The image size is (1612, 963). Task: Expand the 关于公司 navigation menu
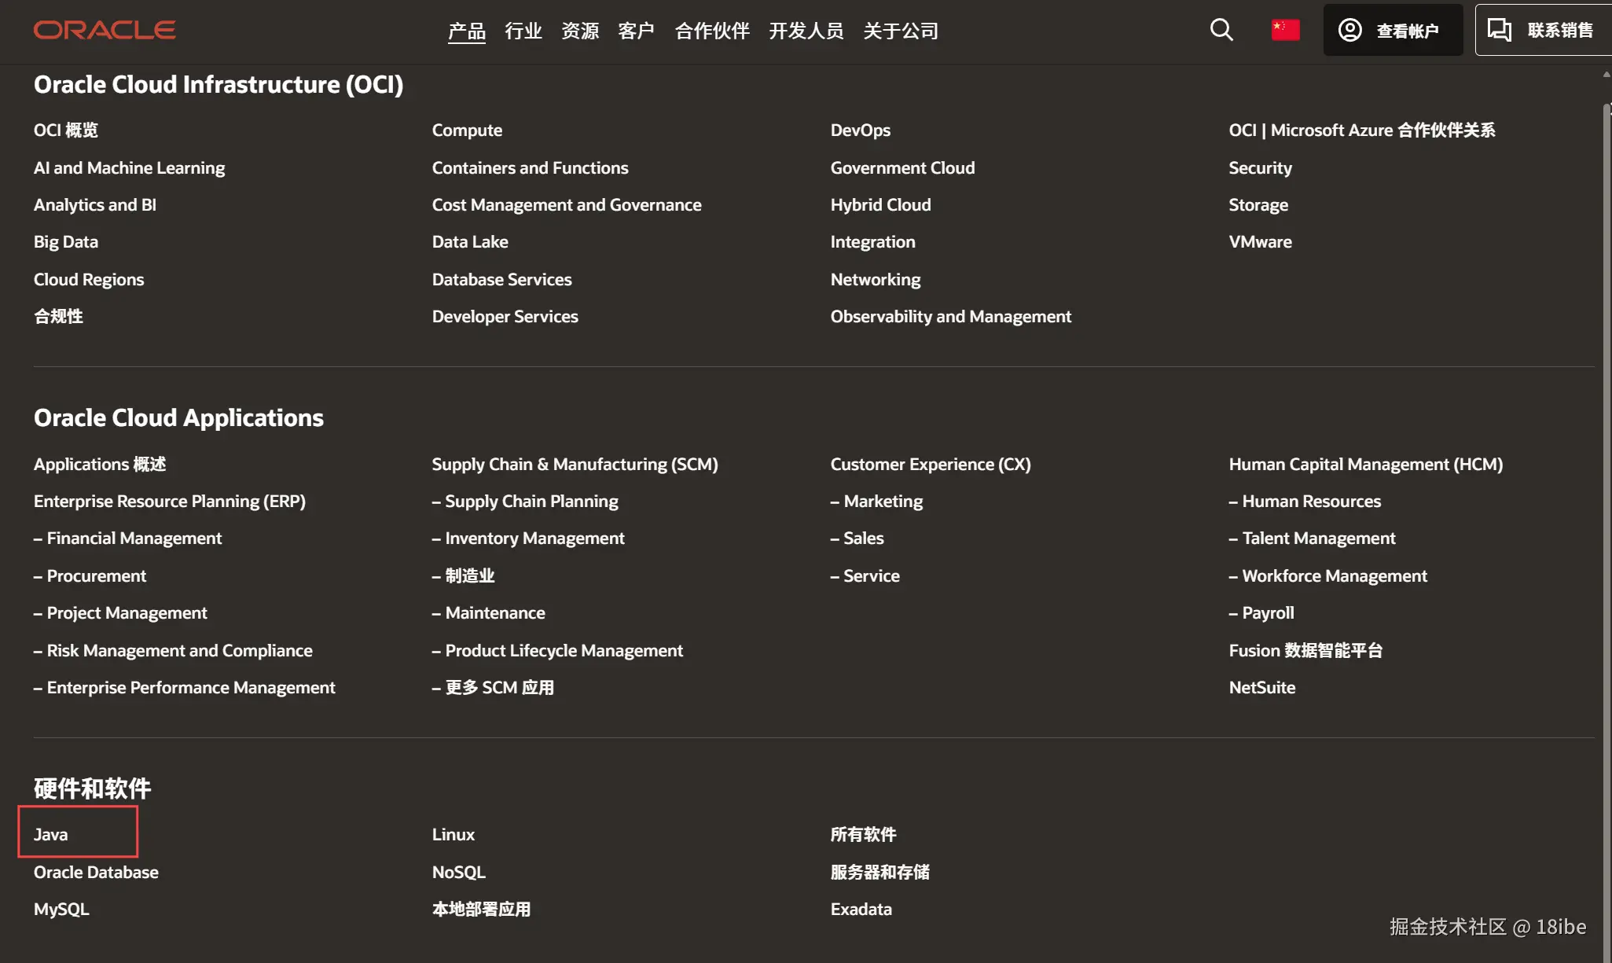[x=901, y=31]
